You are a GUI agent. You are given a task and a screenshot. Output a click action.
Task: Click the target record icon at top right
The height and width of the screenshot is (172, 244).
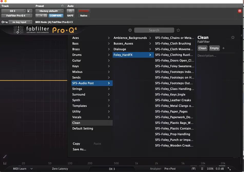[240, 11]
